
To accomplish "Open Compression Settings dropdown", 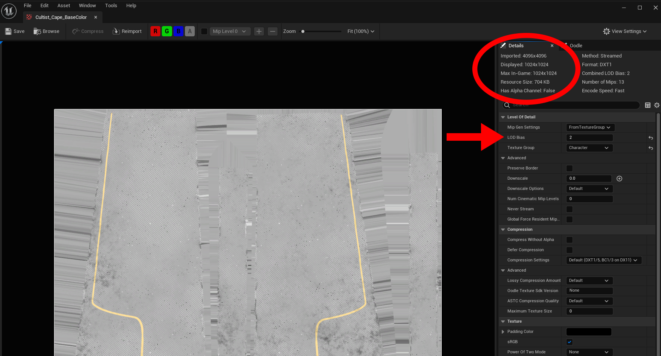I will (604, 260).
